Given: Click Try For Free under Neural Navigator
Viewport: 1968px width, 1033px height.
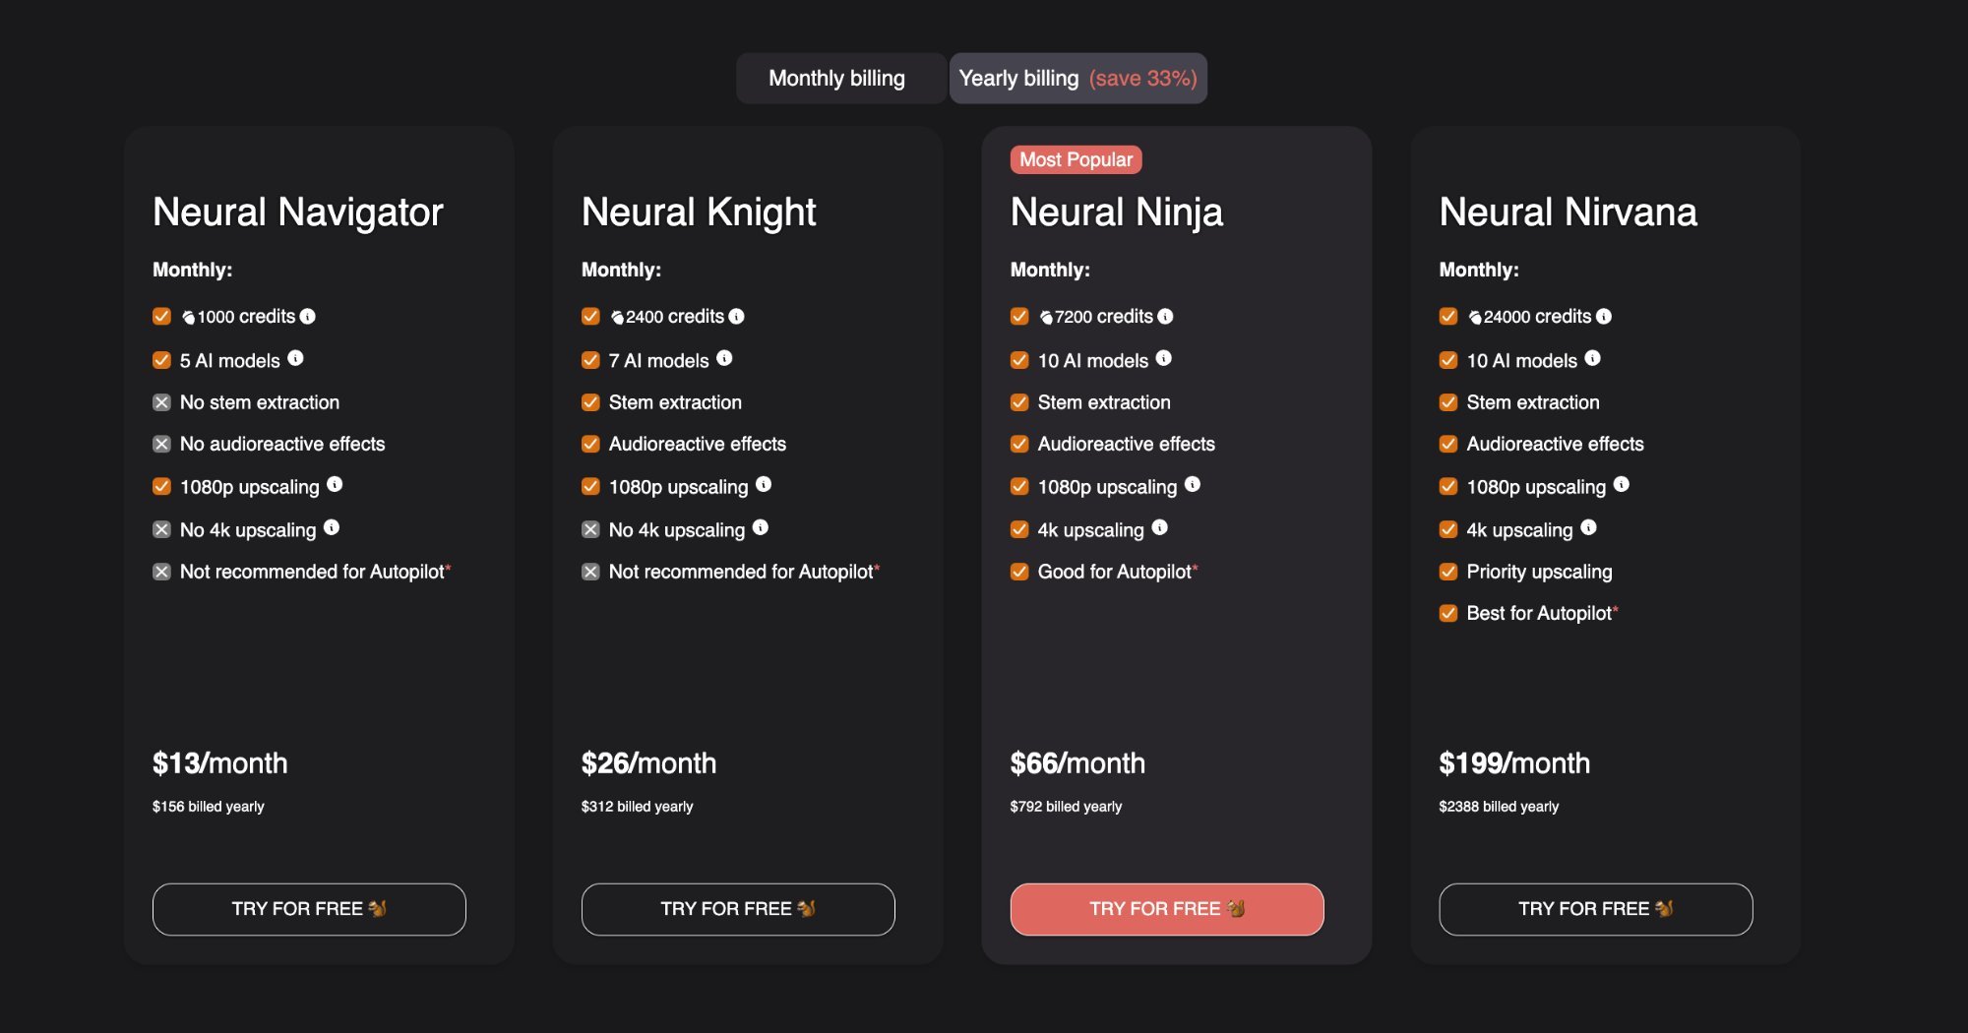Looking at the screenshot, I should [309, 909].
